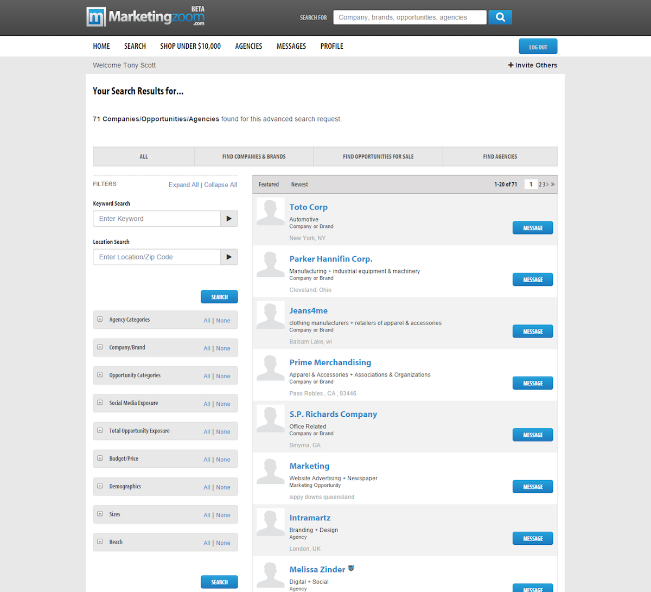The height and width of the screenshot is (592, 651).
Task: Click the Search button below the Reach filter
Action: 219,582
